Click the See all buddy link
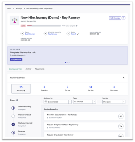135x142 pixels. point(74,34)
